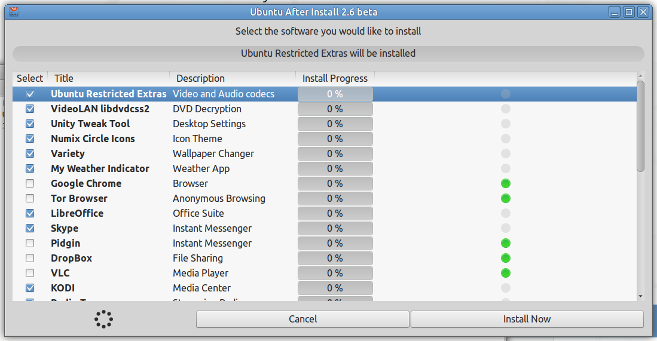Uncheck the Variety checkbox
Image resolution: width=657 pixels, height=341 pixels.
click(30, 153)
